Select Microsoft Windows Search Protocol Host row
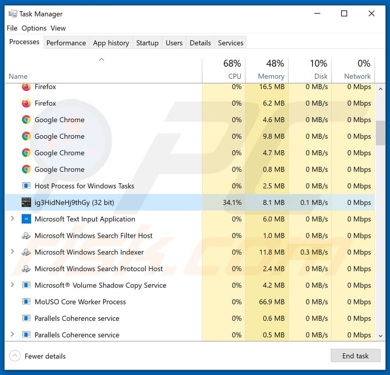Viewport: 390px width, 375px height. tap(190, 269)
